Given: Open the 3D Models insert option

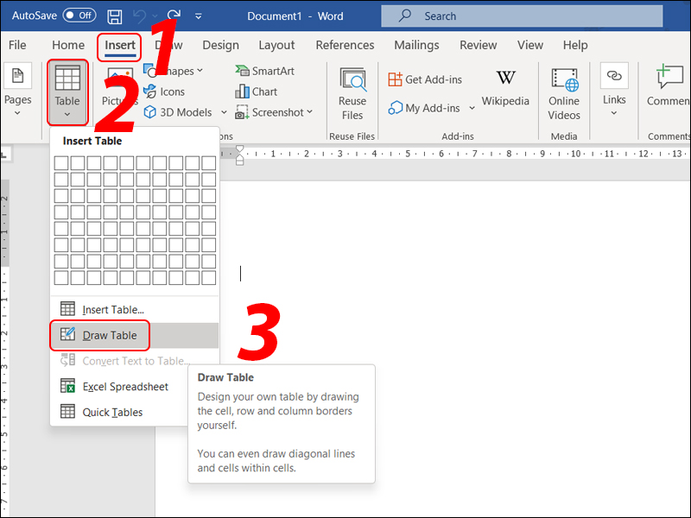Looking at the screenshot, I should tap(178, 112).
